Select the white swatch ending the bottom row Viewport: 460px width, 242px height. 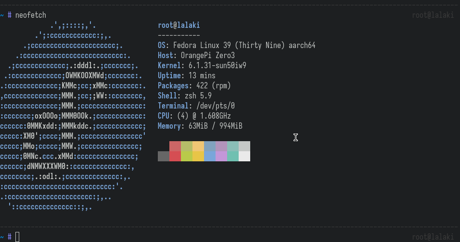pos(244,156)
